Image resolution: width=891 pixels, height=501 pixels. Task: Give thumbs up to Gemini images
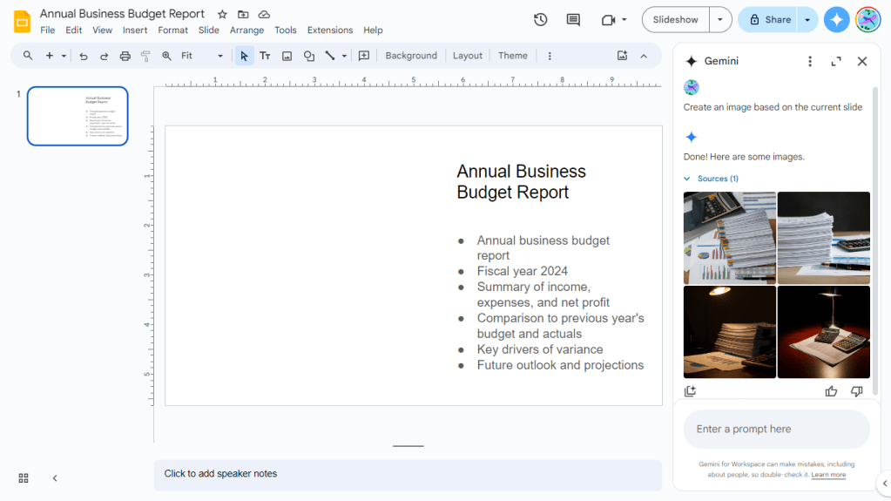[831, 391]
